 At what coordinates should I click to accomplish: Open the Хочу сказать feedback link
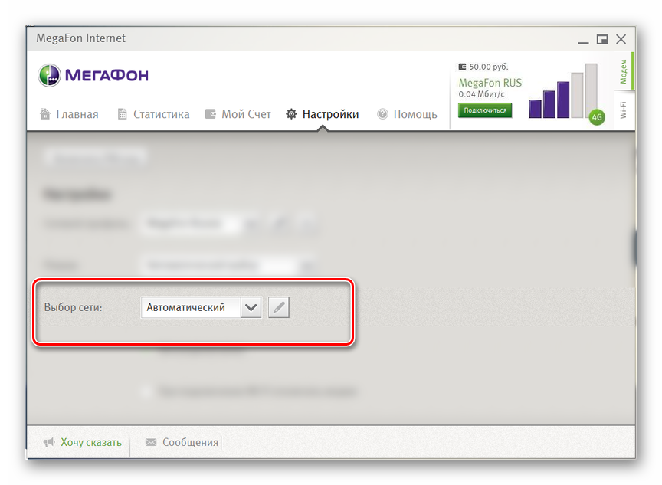click(82, 442)
